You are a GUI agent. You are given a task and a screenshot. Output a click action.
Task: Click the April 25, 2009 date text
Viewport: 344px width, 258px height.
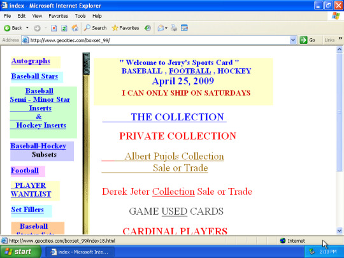pyautogui.click(x=183, y=81)
